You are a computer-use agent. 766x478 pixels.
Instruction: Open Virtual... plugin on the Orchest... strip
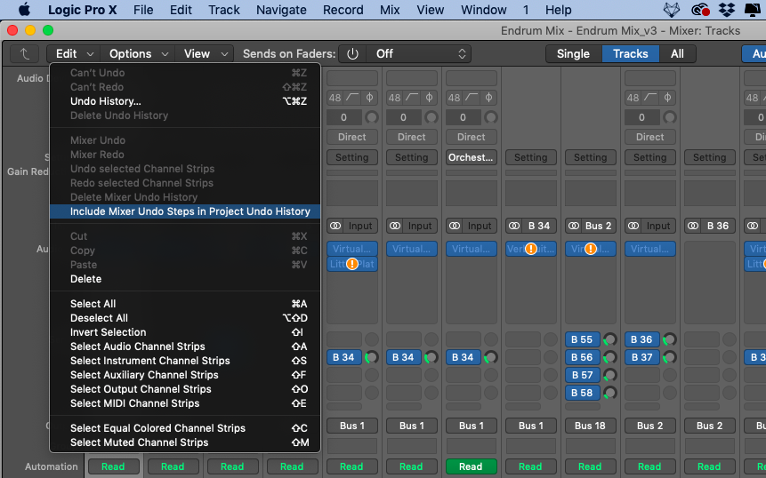pos(472,249)
